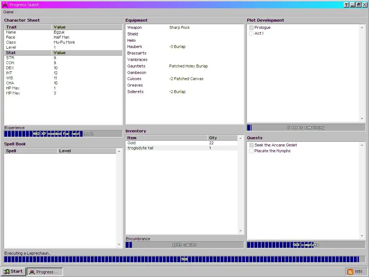Select the HP Max row

[x=63, y=88]
